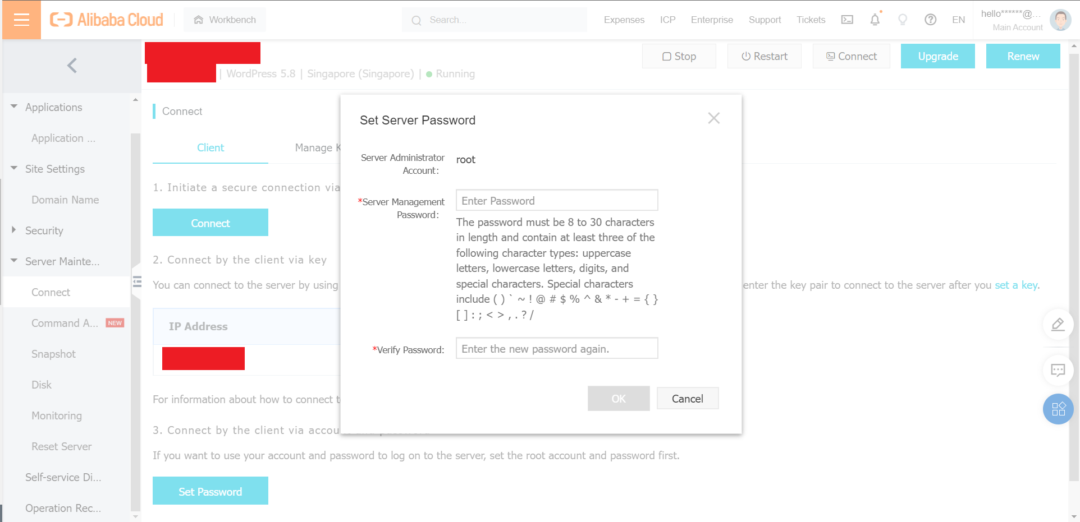Open the orange hamburger main menu

(21, 20)
